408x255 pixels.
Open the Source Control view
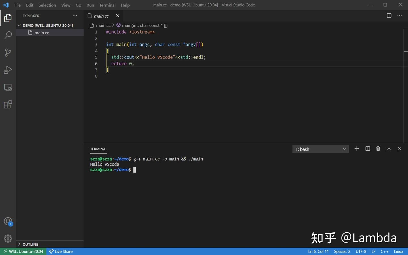8,53
